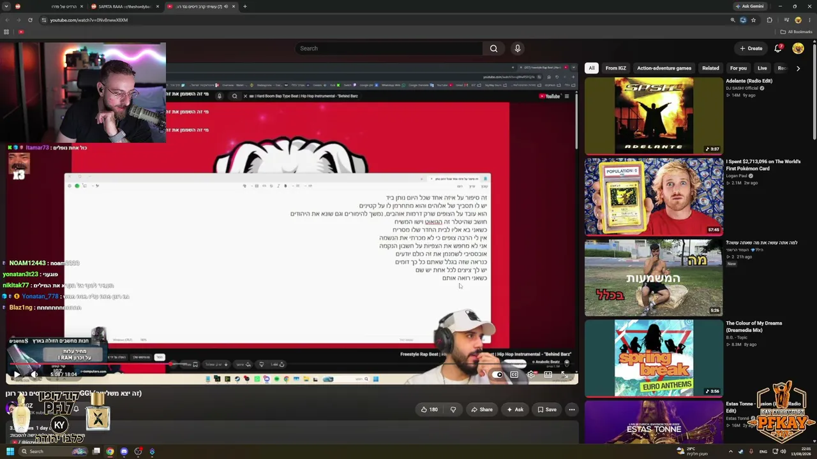Image resolution: width=817 pixels, height=459 pixels.
Task: Switch player to theater mode
Action: pyautogui.click(x=548, y=375)
